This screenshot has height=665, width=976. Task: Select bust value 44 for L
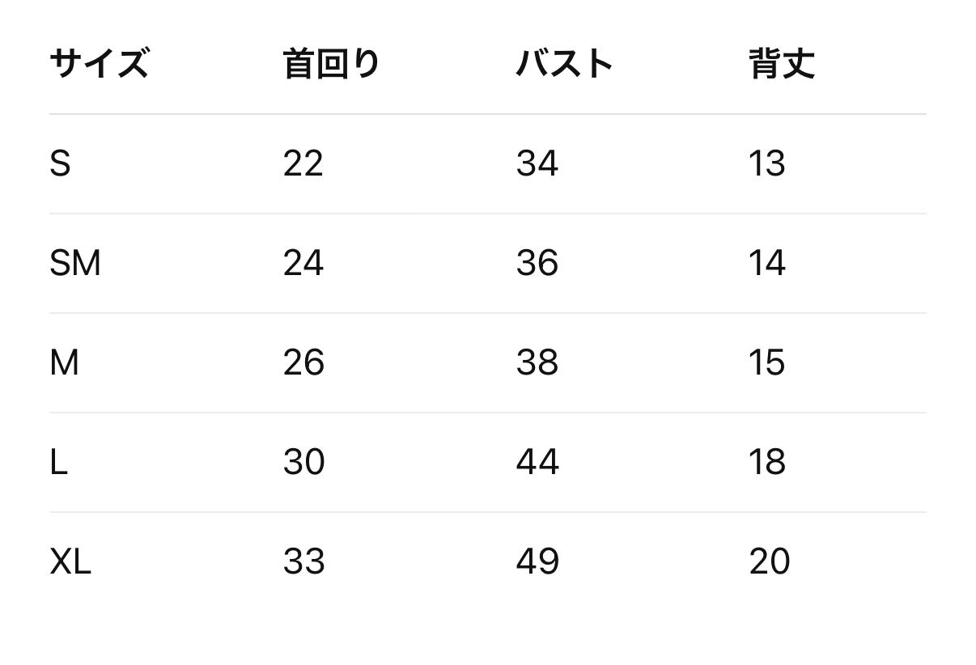coord(537,462)
